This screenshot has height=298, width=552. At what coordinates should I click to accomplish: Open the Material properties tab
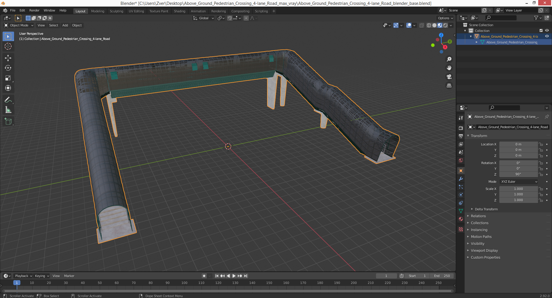461,219
